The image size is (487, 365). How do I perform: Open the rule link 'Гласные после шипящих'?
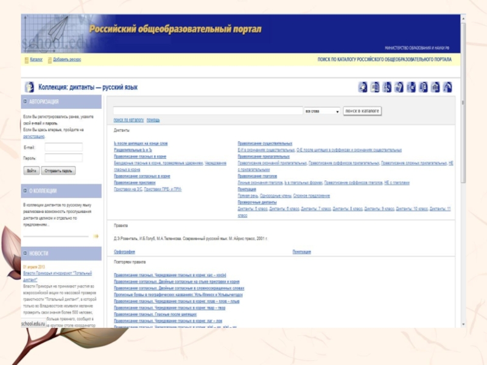155,314
